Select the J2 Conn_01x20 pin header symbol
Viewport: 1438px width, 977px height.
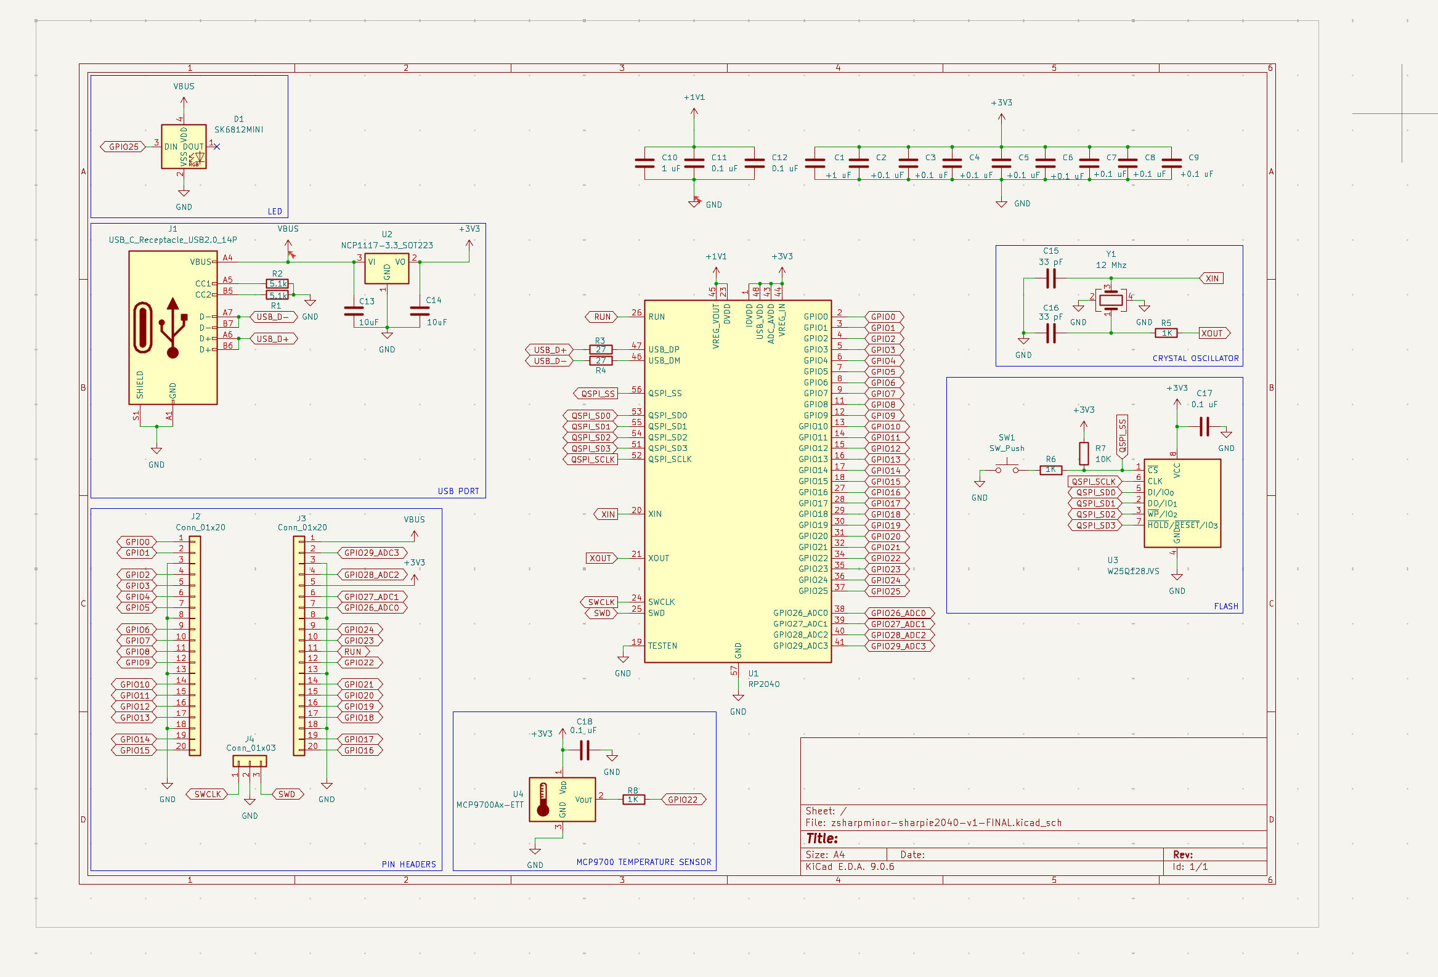click(195, 646)
